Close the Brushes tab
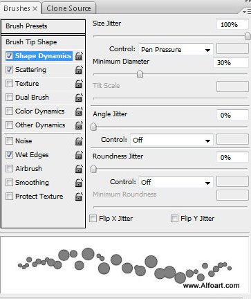Viewport: 251px width, 299px height. point(35,8)
